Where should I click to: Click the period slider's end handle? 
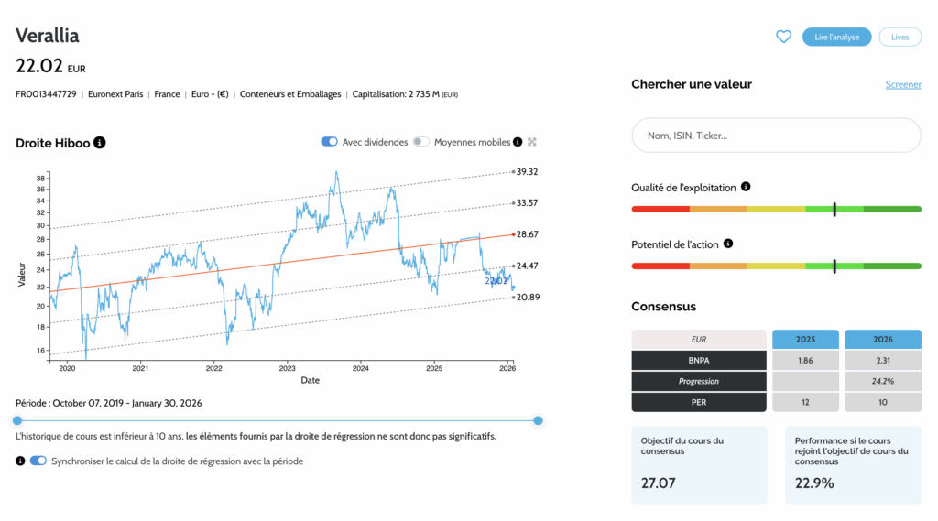(538, 420)
